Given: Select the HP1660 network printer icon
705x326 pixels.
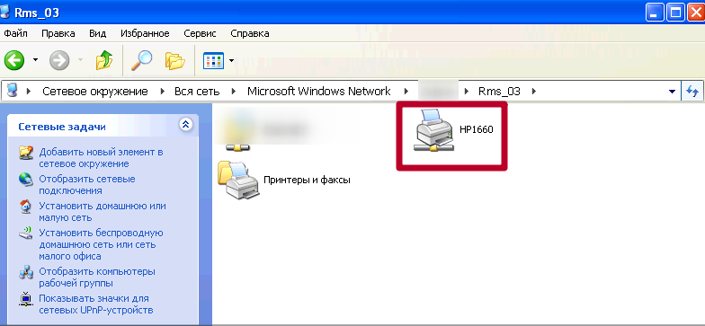Looking at the screenshot, I should click(433, 130).
